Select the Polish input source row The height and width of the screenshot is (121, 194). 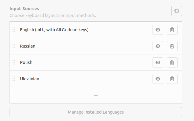26,62
